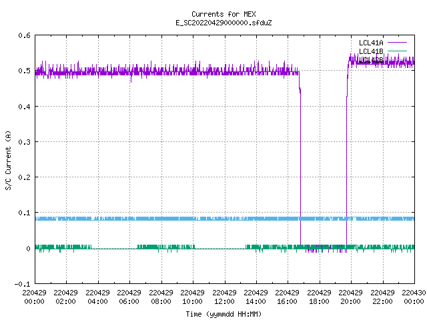Click the y-axis tick value -0.1

click(x=22, y=284)
